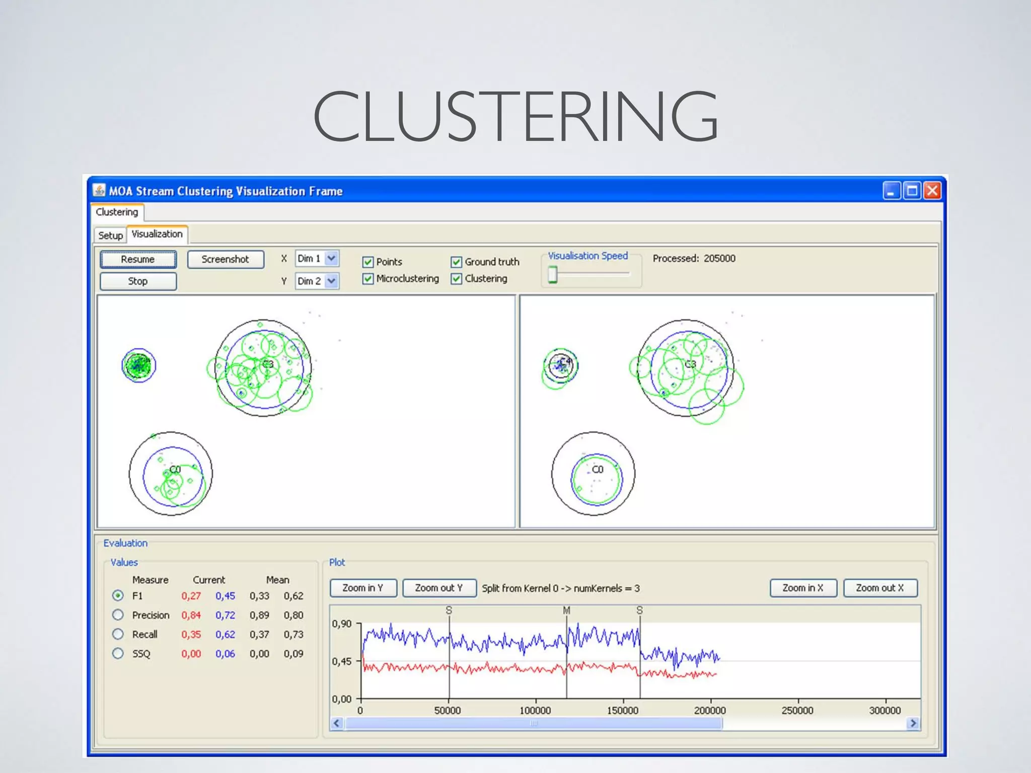Image resolution: width=1031 pixels, height=773 pixels.
Task: Click the C0 cluster label in left panel
Action: click(x=175, y=470)
